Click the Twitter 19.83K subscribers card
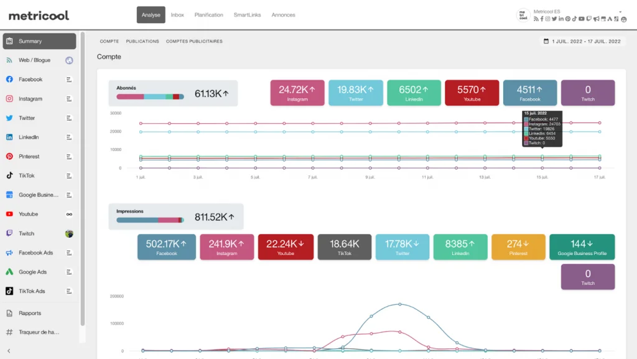This screenshot has height=359, width=637. (355, 93)
